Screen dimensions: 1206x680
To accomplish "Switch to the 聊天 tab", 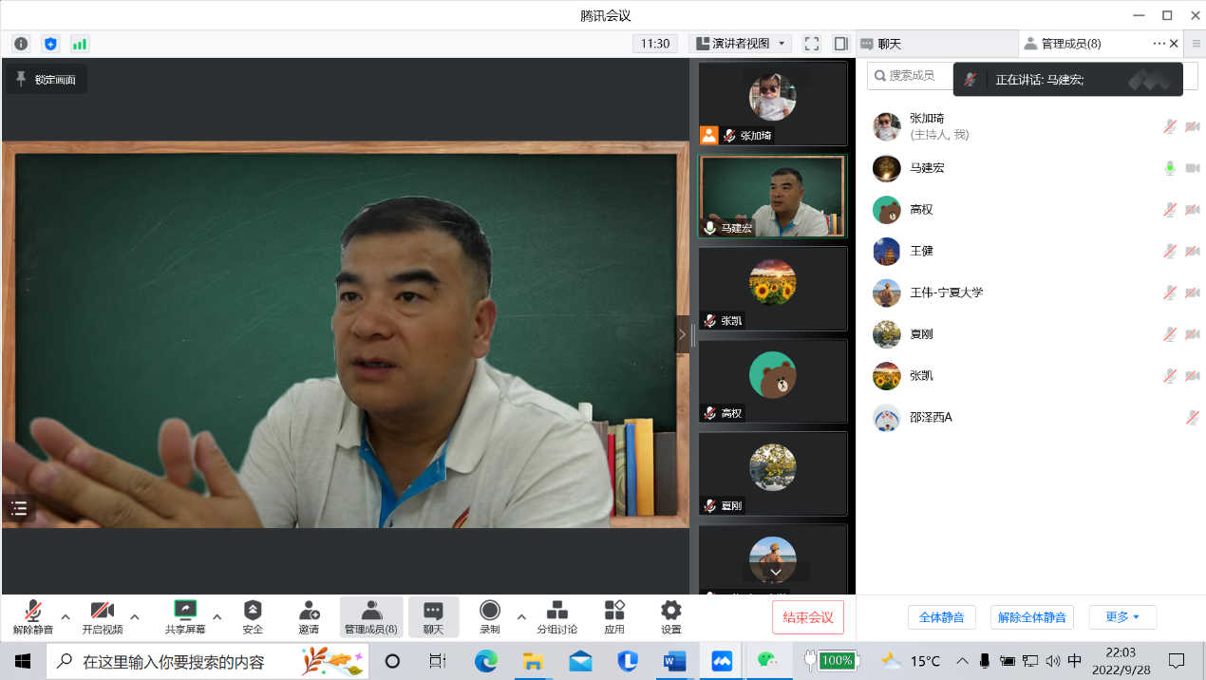I will coord(888,44).
